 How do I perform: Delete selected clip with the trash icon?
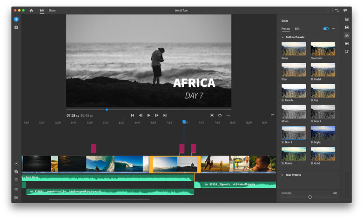(16, 179)
